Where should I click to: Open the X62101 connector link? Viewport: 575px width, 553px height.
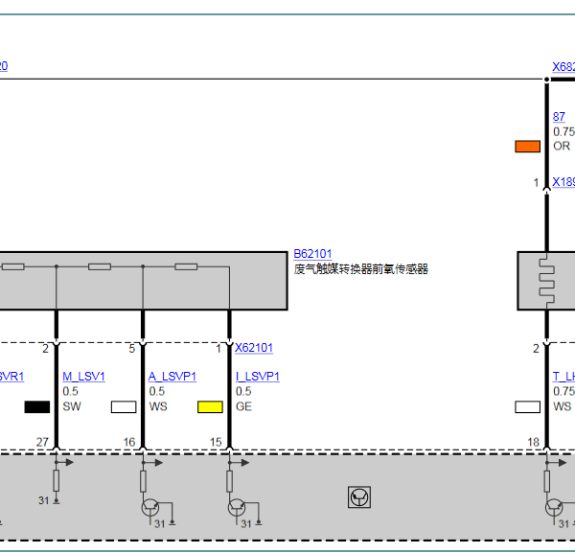254,348
